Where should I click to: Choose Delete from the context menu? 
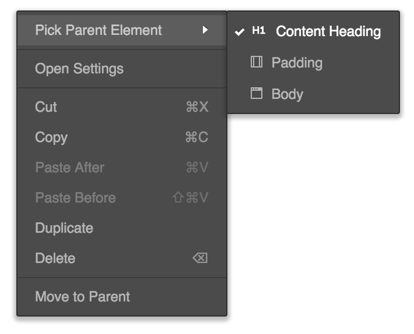point(122,258)
